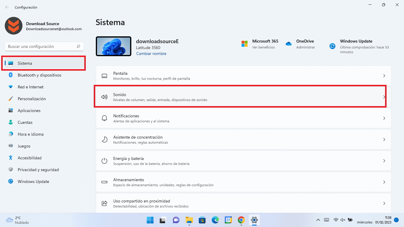404x227 pixels.
Task: Click the Task View icon on taskbar
Action: pos(163,220)
